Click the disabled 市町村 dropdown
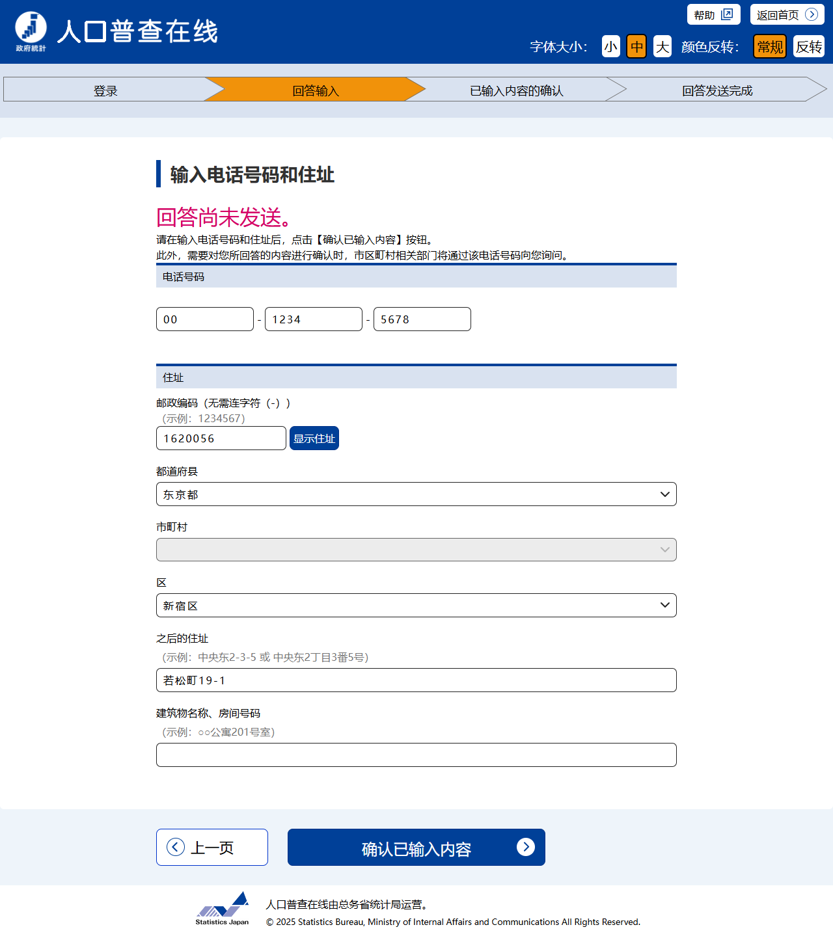833x938 pixels. point(416,550)
